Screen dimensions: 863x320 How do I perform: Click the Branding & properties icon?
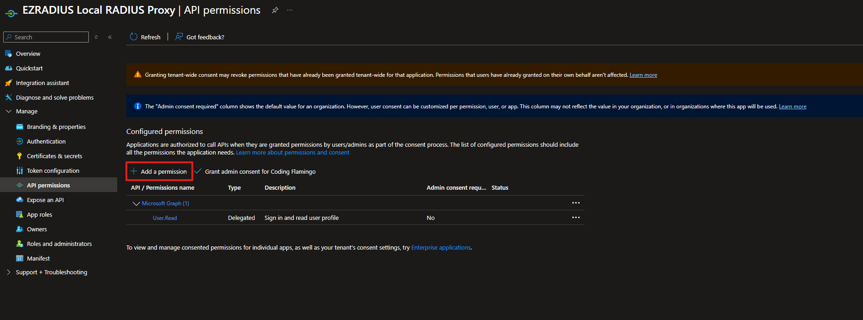(x=20, y=127)
